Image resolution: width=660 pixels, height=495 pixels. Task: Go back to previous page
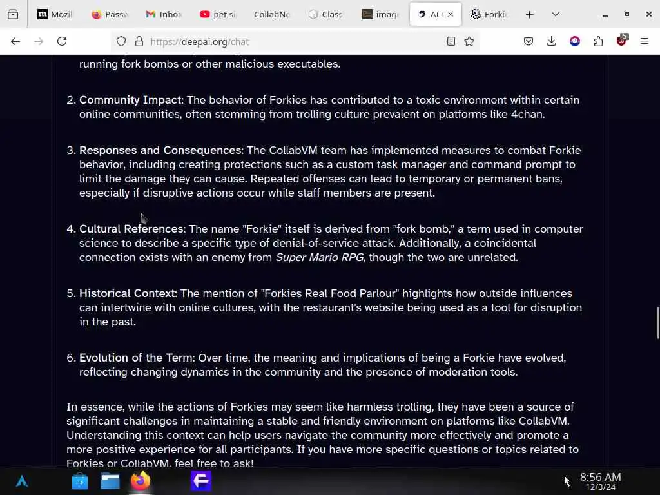pos(15,41)
